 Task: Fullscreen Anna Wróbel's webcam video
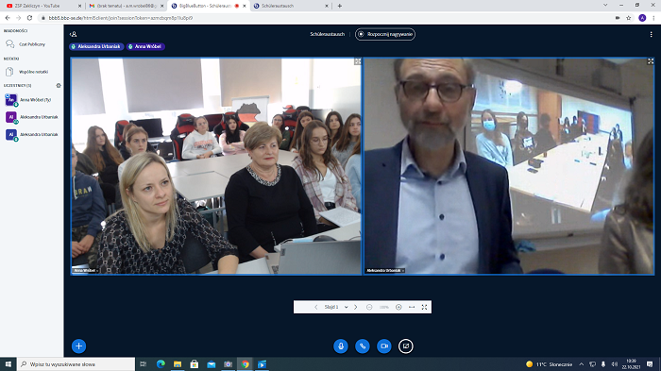(358, 61)
